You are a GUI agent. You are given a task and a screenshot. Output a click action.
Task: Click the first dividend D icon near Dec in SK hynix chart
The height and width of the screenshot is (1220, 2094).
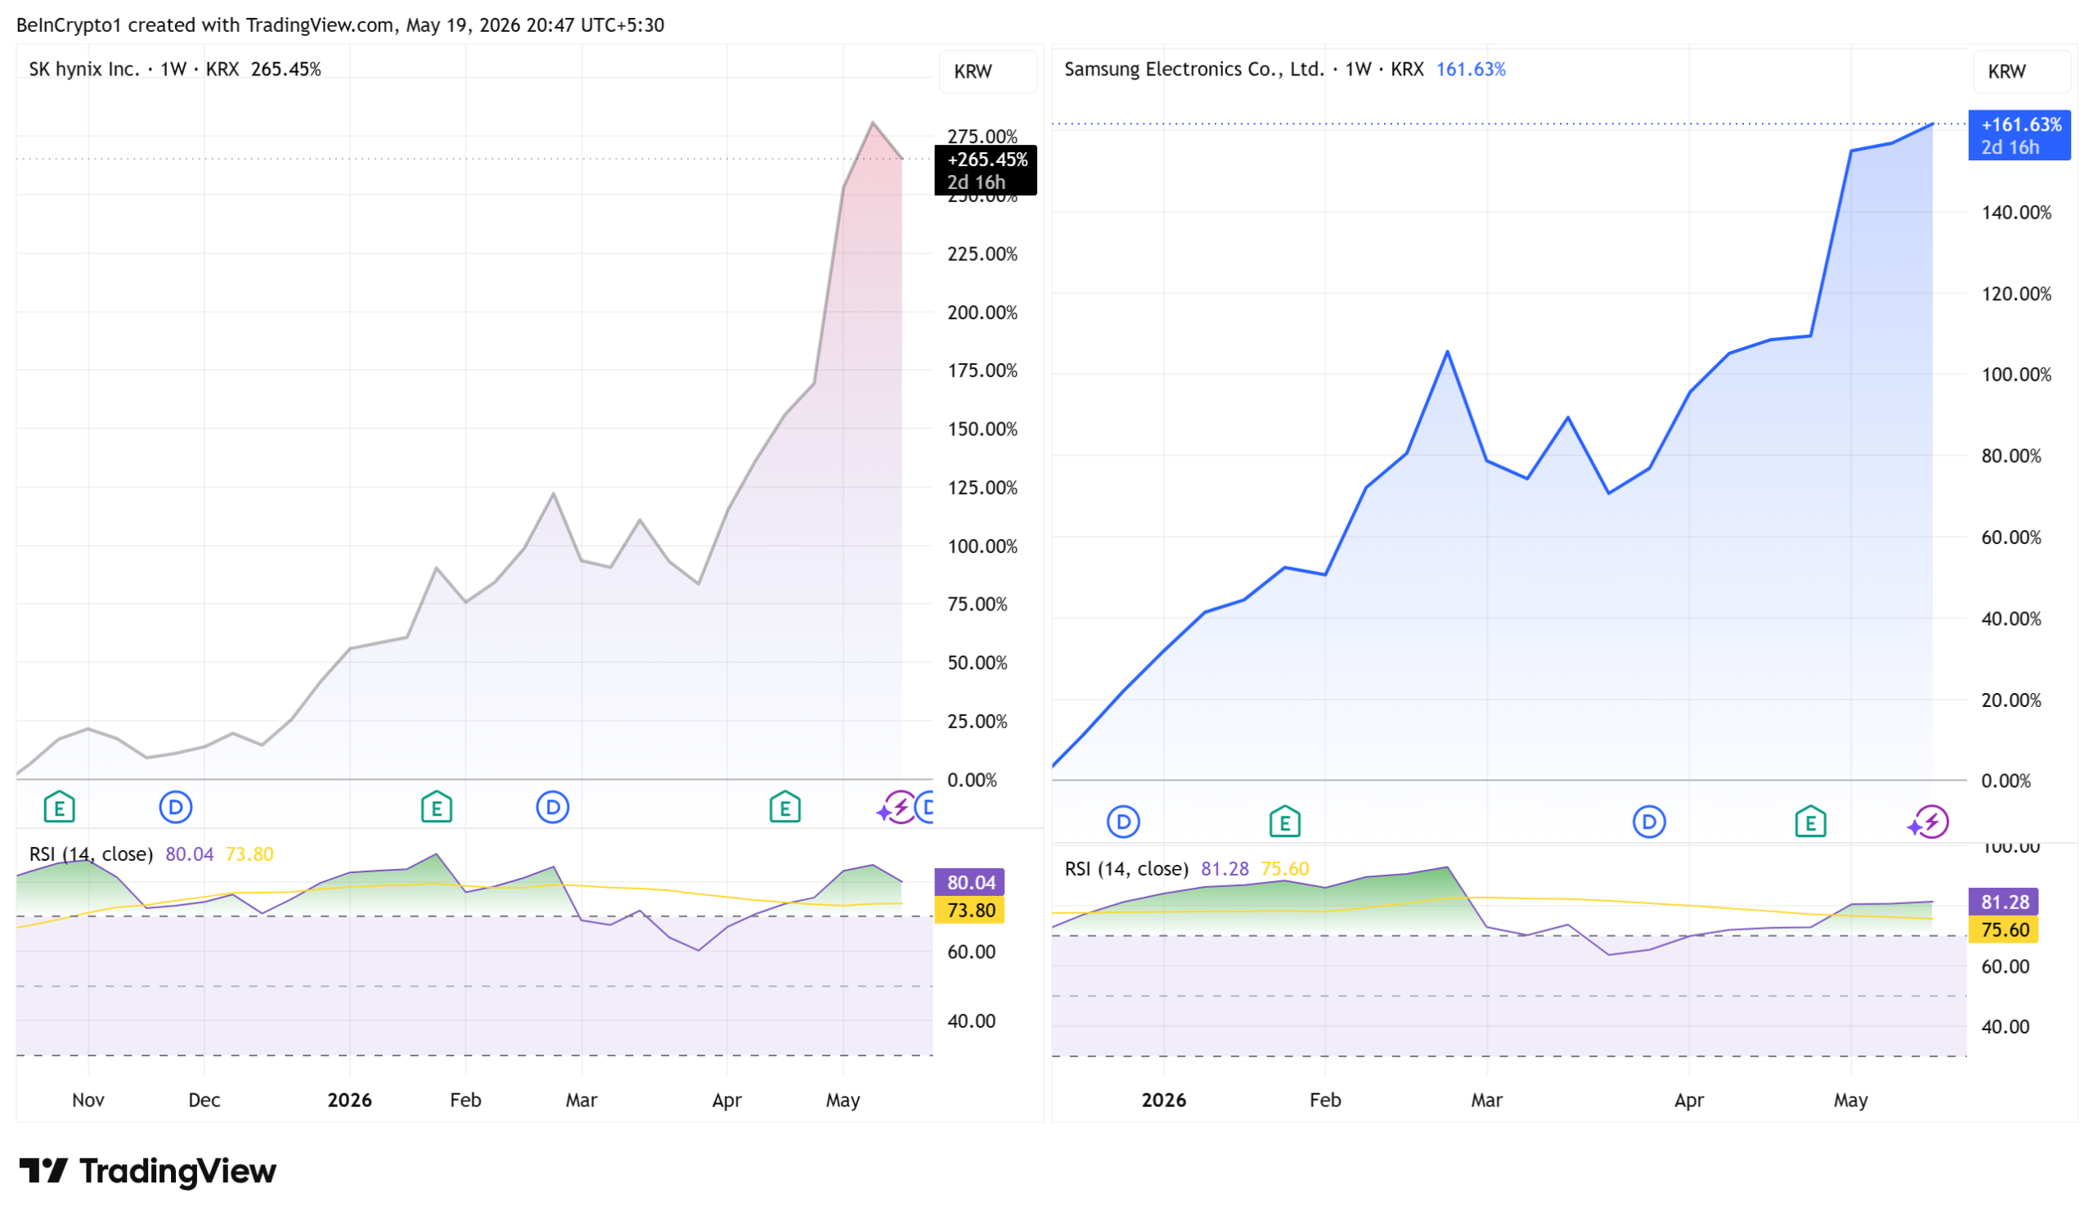point(175,807)
